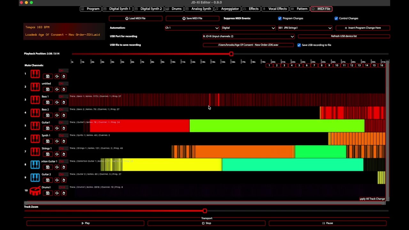Click the keyboard icon for track 1

[x=35, y=74]
